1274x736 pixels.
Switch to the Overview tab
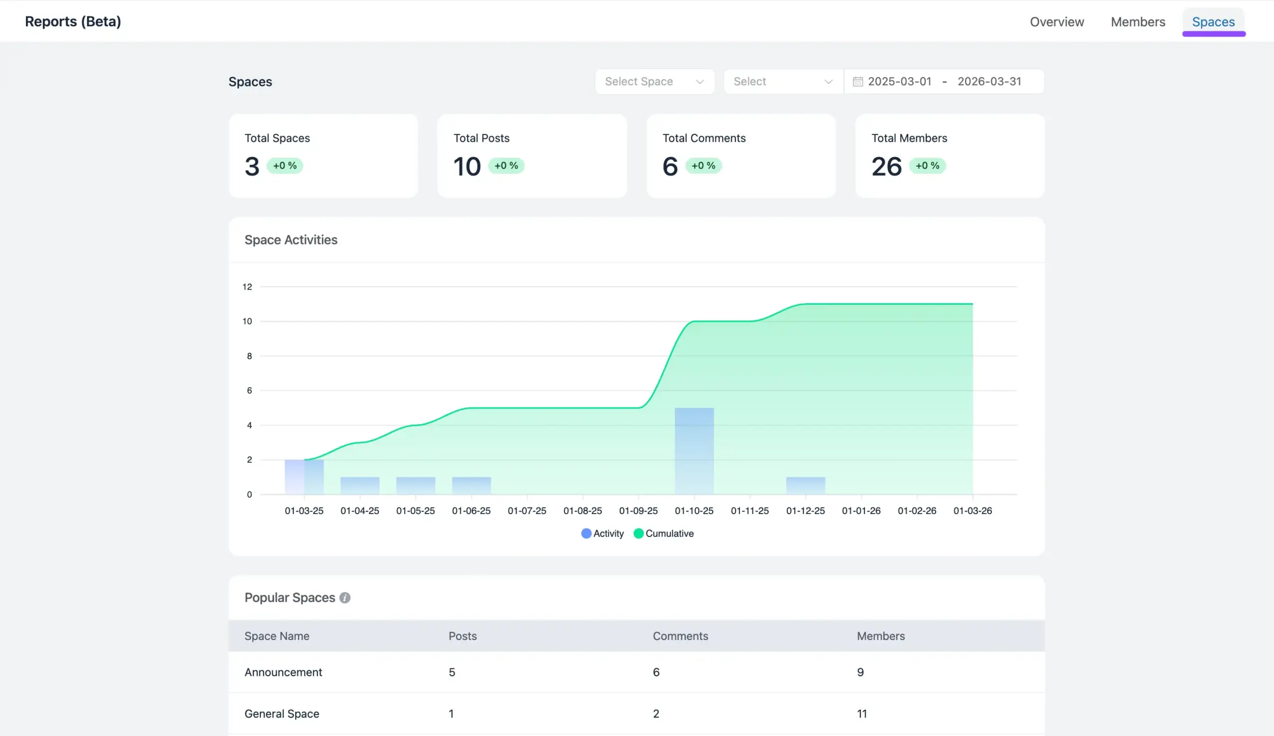point(1057,22)
